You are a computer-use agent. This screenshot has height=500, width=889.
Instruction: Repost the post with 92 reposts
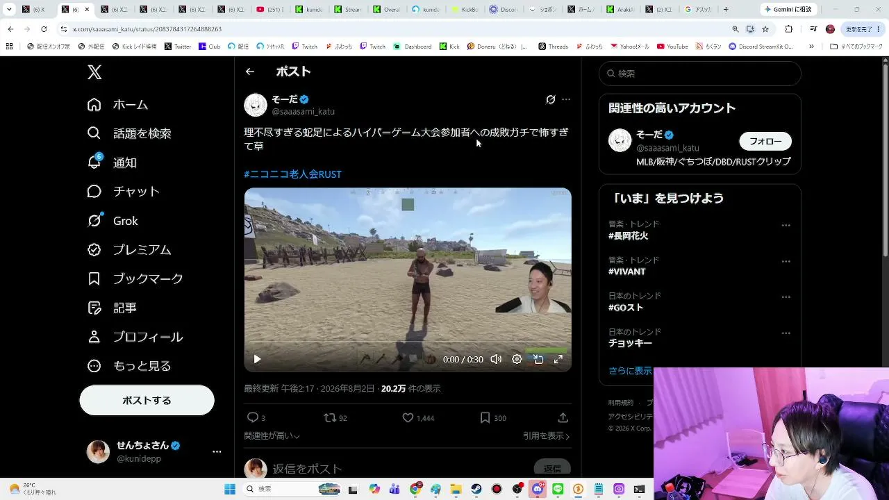331,417
